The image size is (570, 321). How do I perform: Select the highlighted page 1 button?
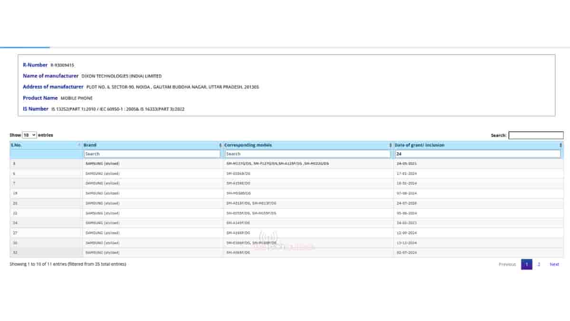coord(526,264)
